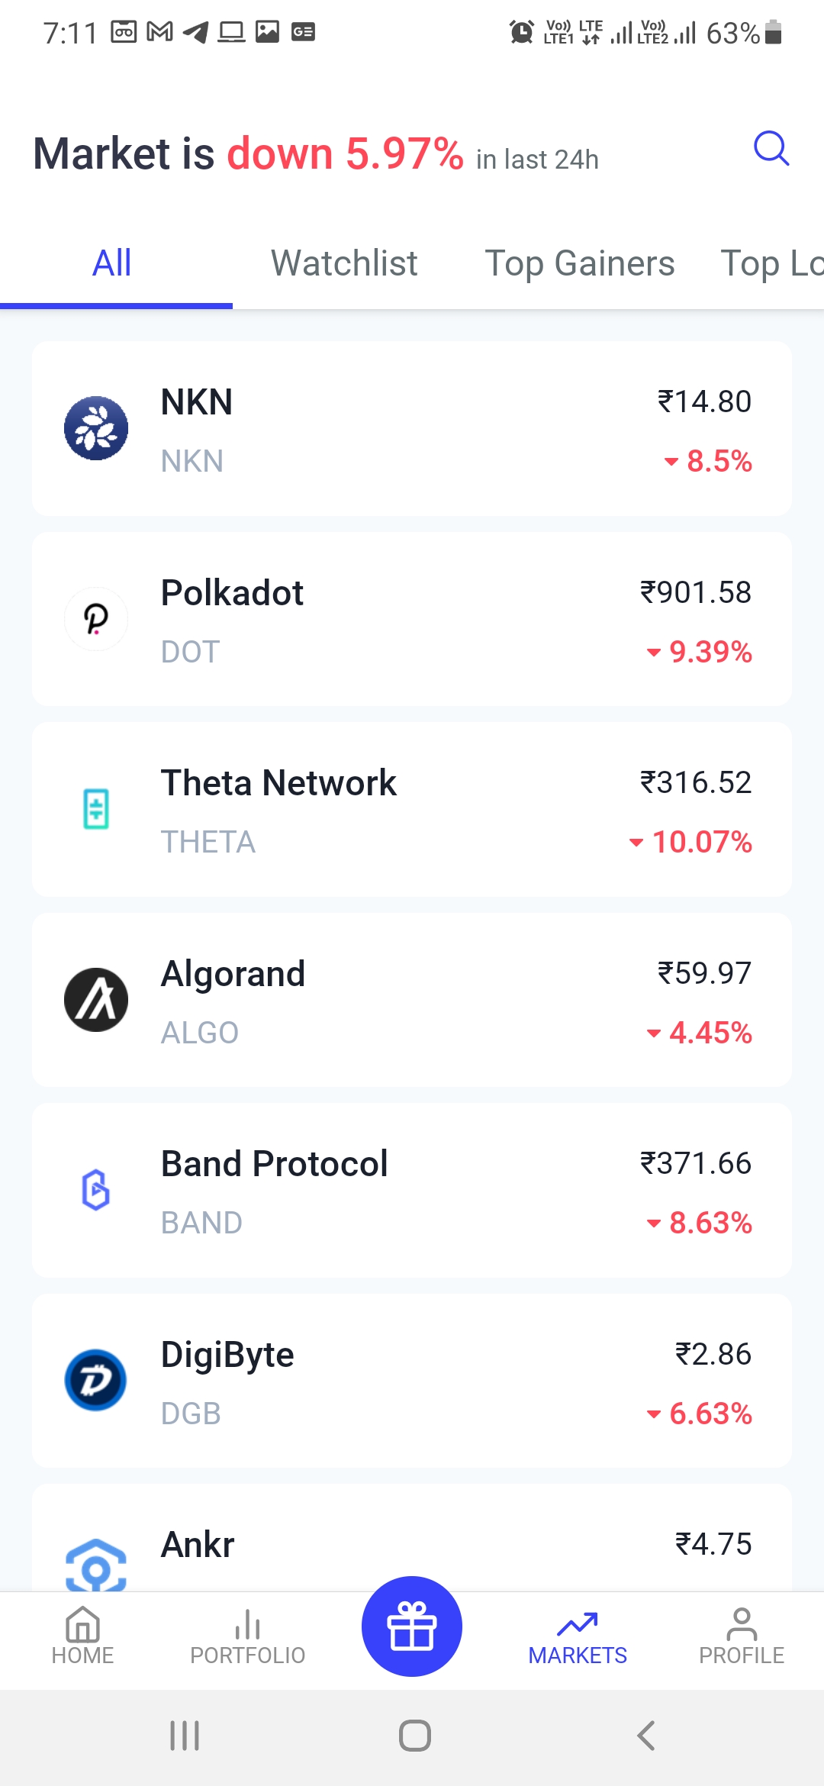824x1786 pixels.
Task: Tap the Polkadot coin logo
Action: [96, 619]
